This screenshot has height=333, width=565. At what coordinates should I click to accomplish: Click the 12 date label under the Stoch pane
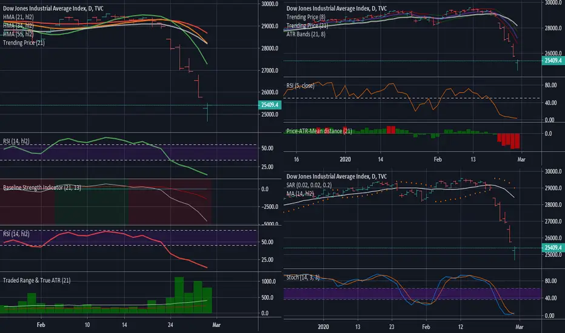(x=461, y=327)
